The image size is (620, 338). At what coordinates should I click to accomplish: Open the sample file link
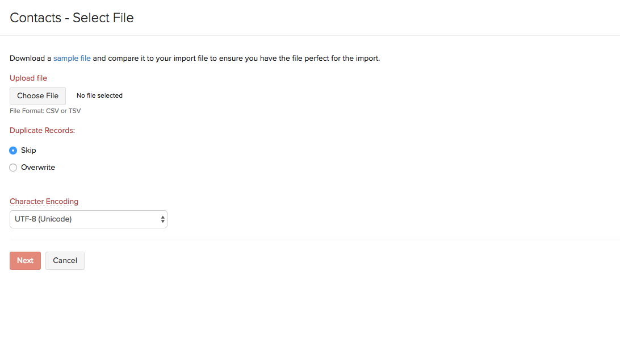click(72, 58)
